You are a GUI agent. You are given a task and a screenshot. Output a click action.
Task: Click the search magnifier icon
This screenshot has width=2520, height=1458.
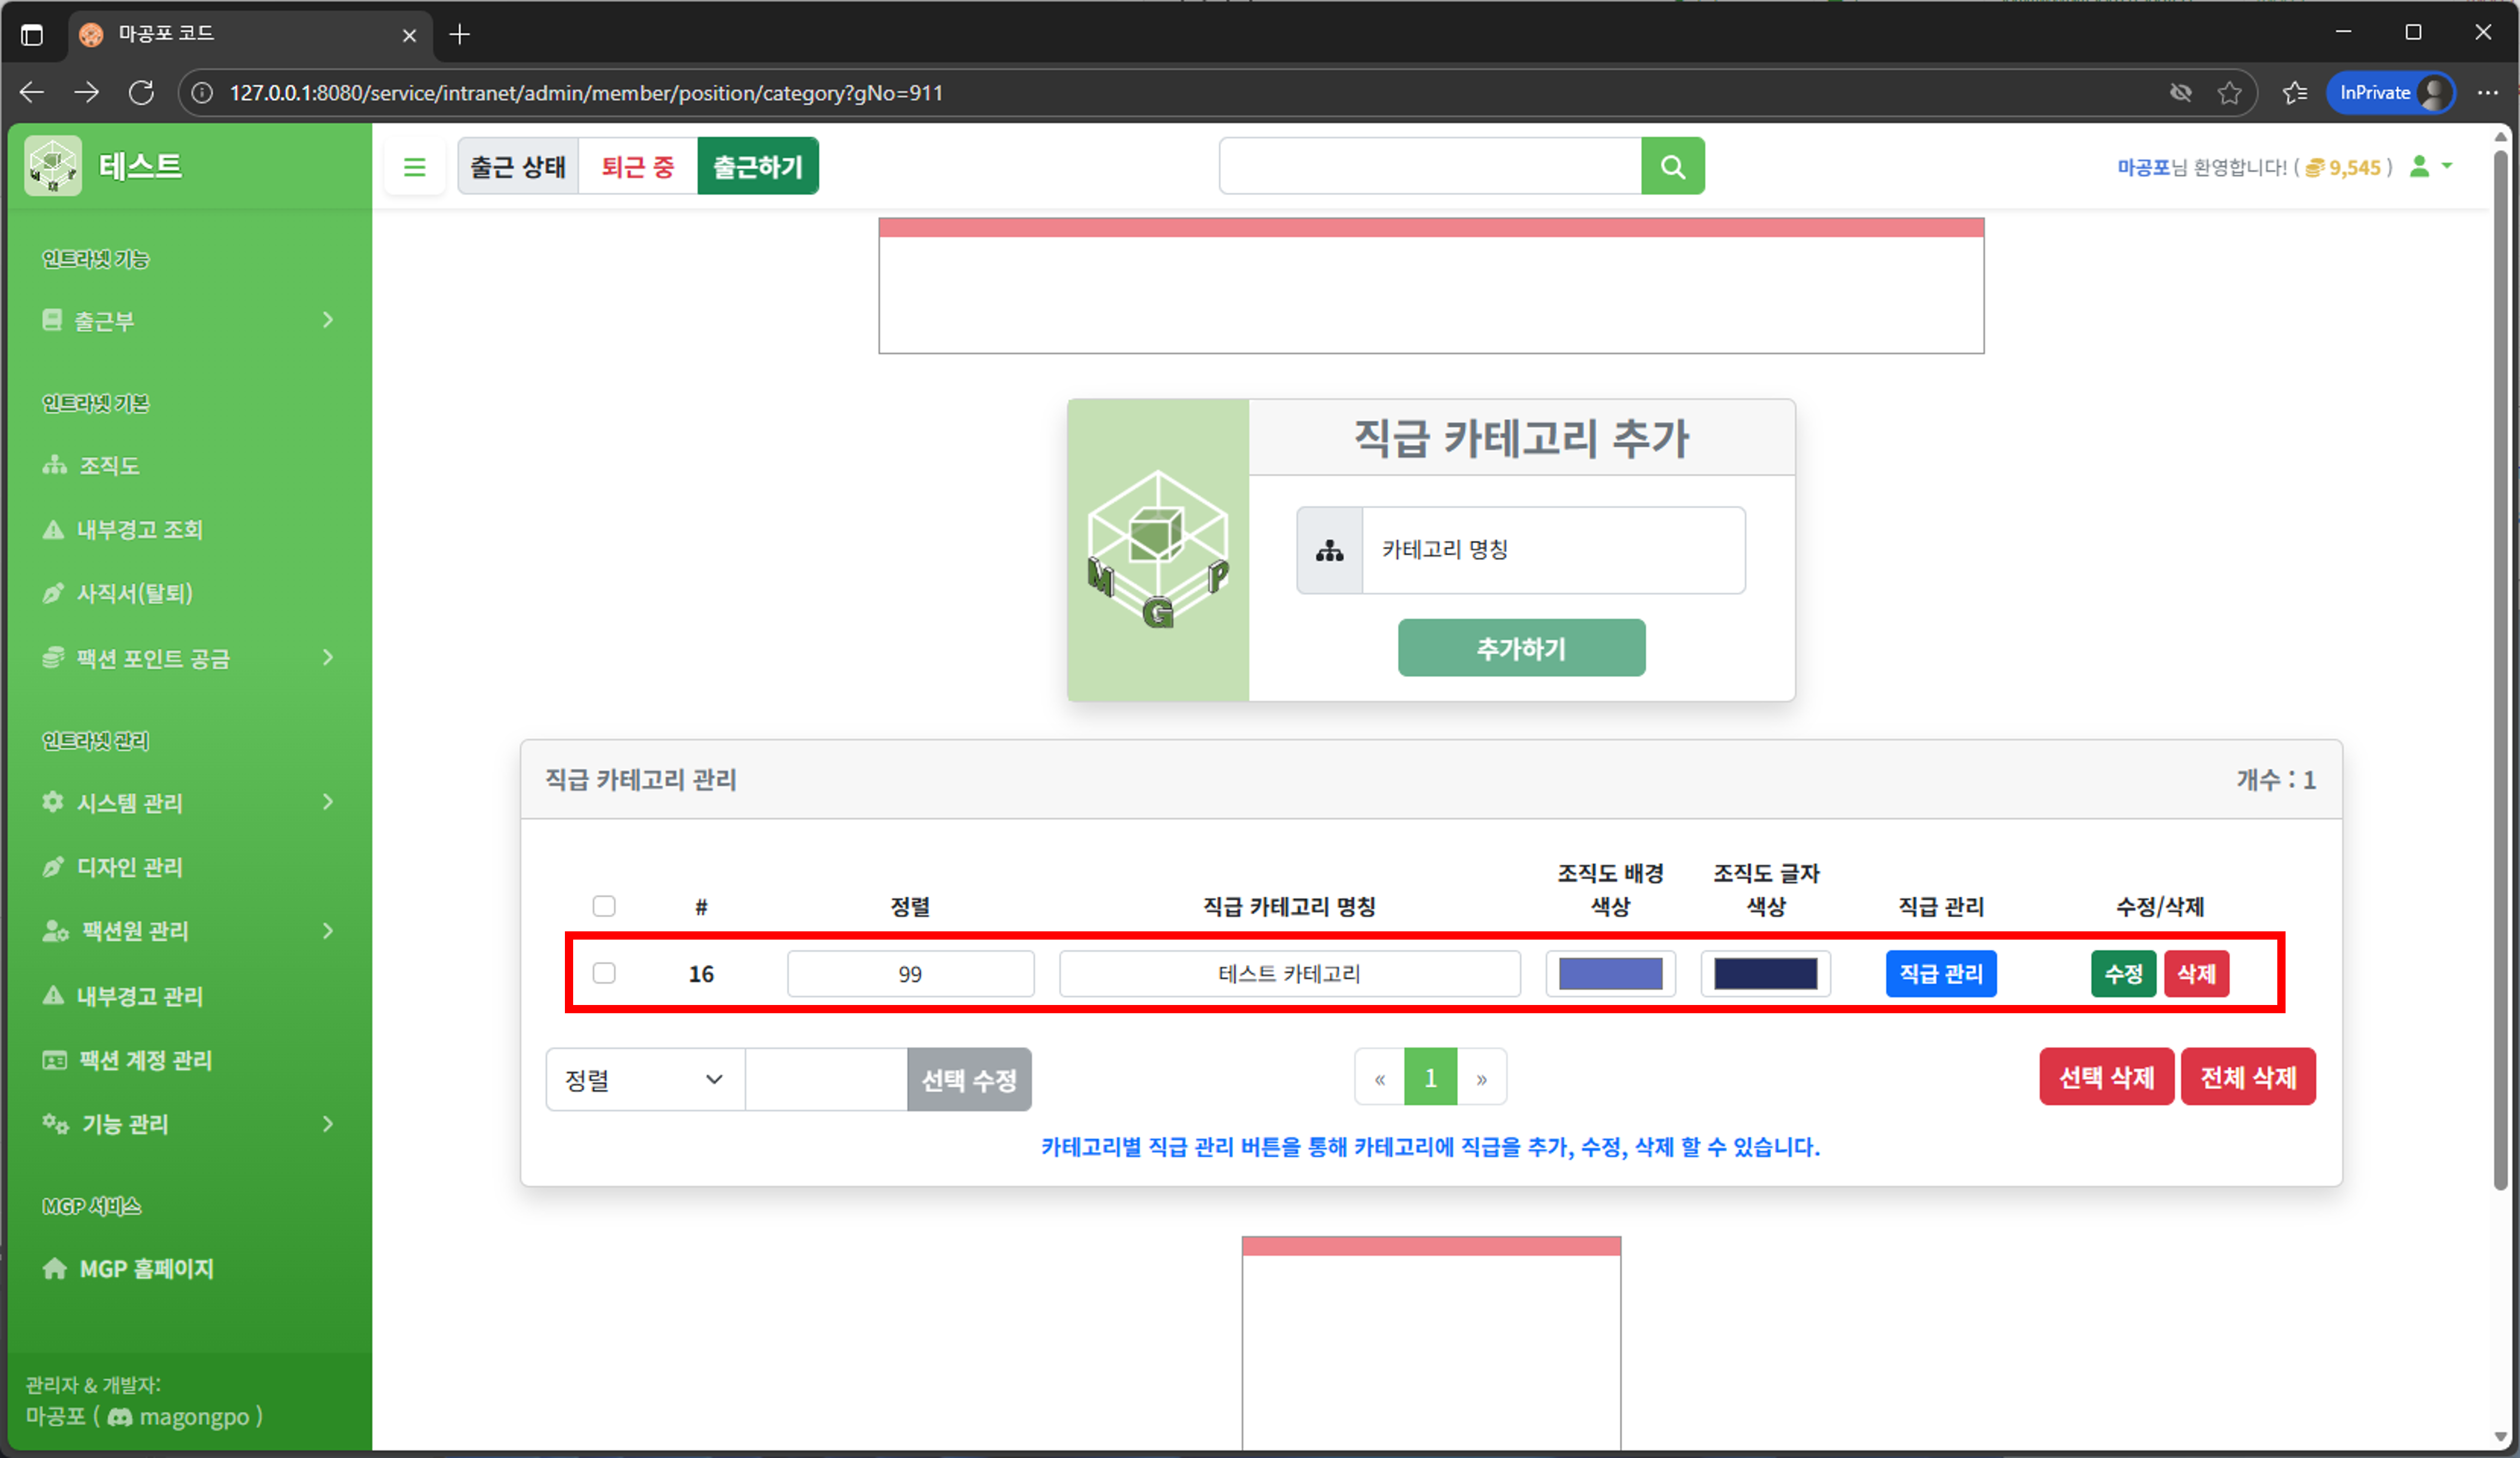coord(1673,165)
